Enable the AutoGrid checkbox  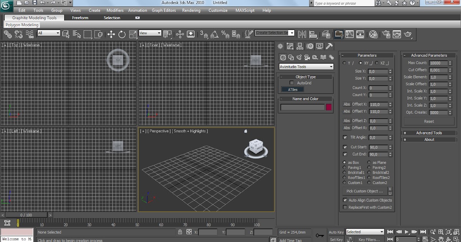pyautogui.click(x=292, y=83)
